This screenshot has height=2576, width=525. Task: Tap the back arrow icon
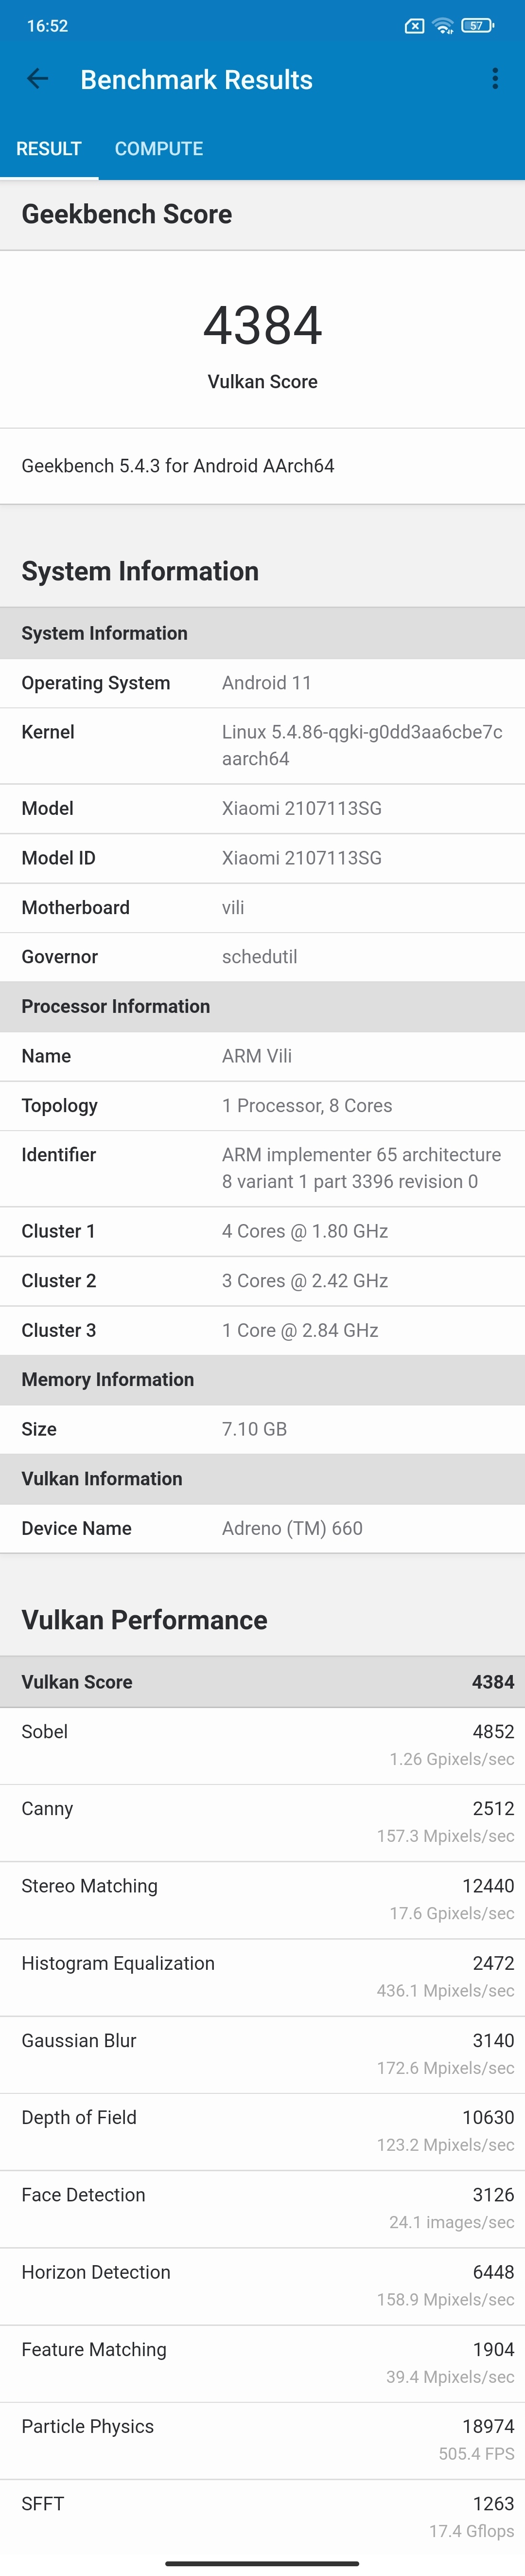click(38, 79)
